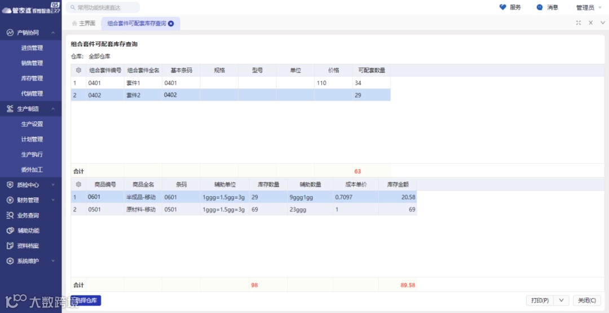
Task: Open the 管理员 user dropdown
Action: tap(588, 7)
